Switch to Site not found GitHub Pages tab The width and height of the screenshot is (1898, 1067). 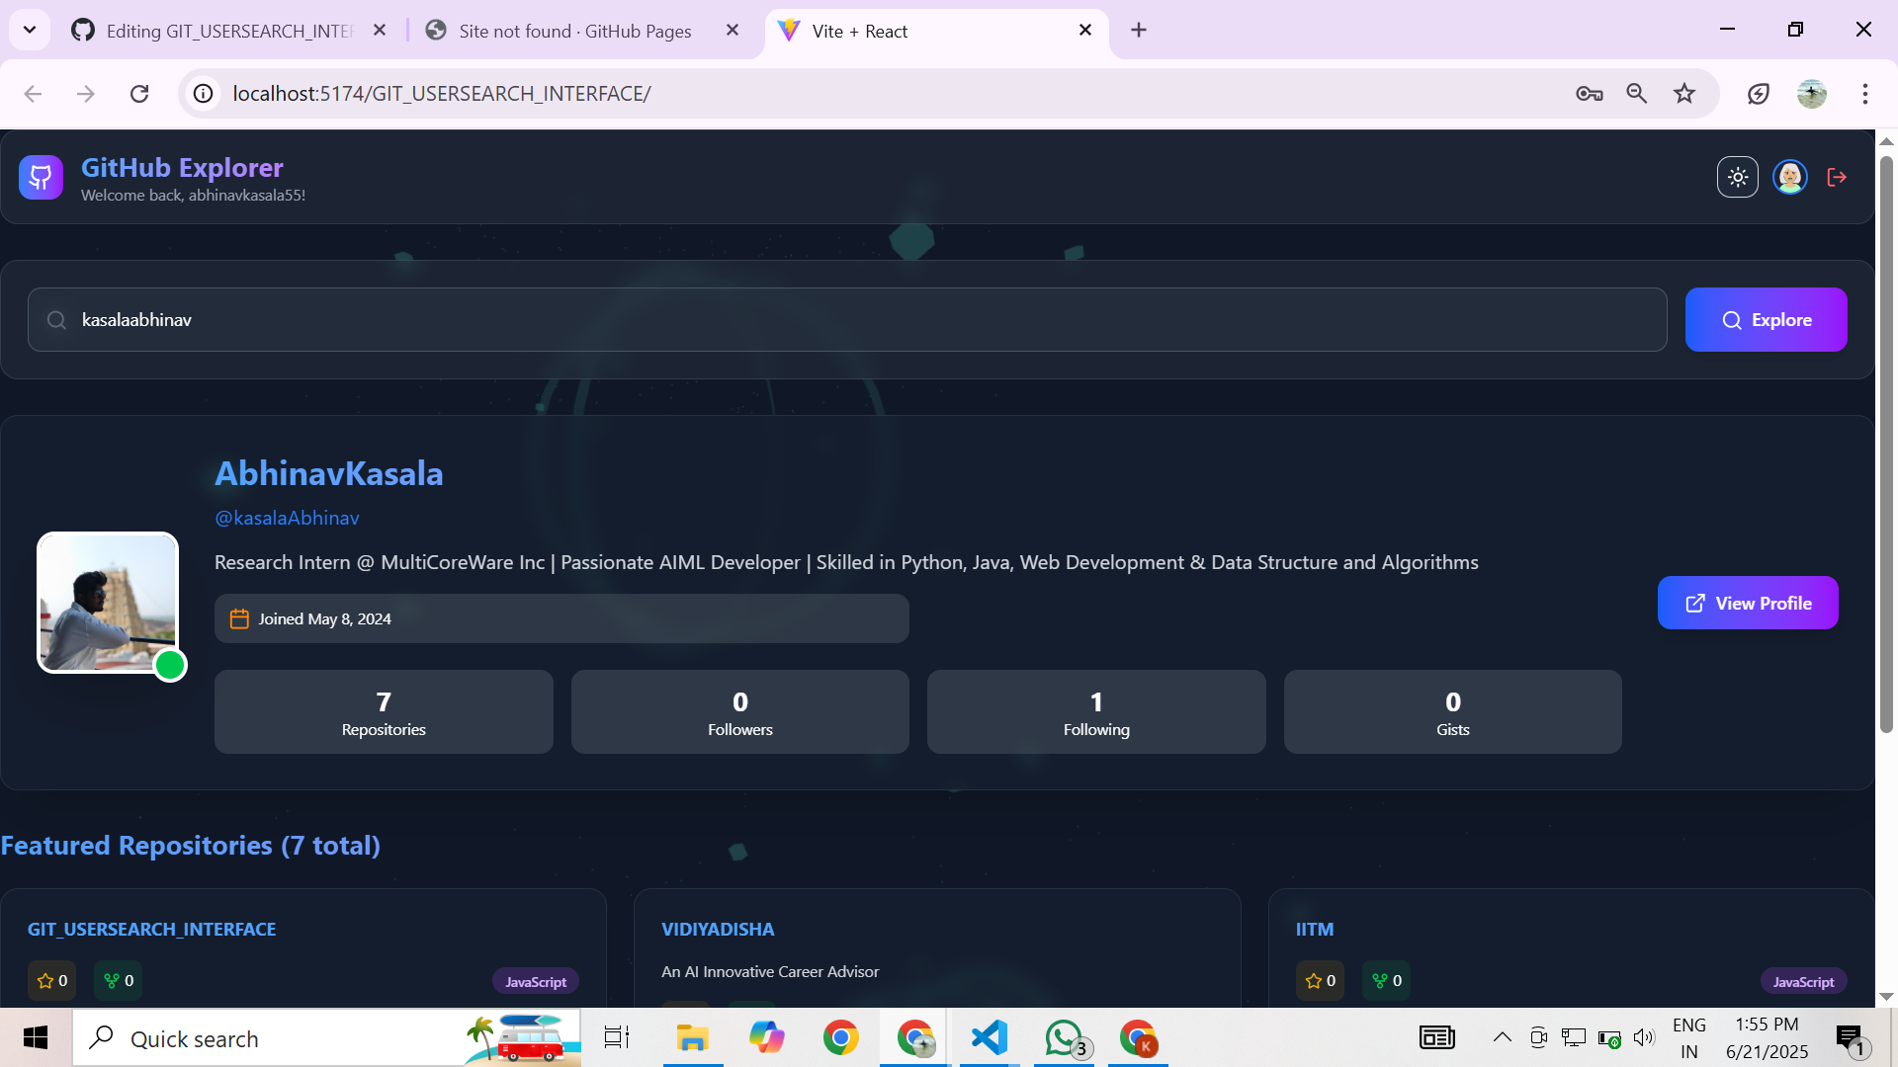575,31
